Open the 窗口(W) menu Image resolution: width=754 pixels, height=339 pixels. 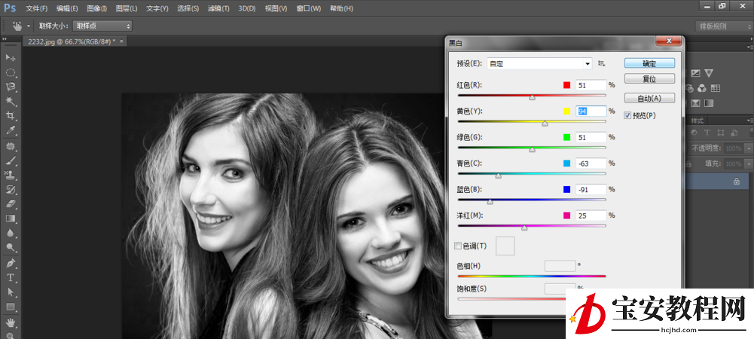[x=309, y=8]
